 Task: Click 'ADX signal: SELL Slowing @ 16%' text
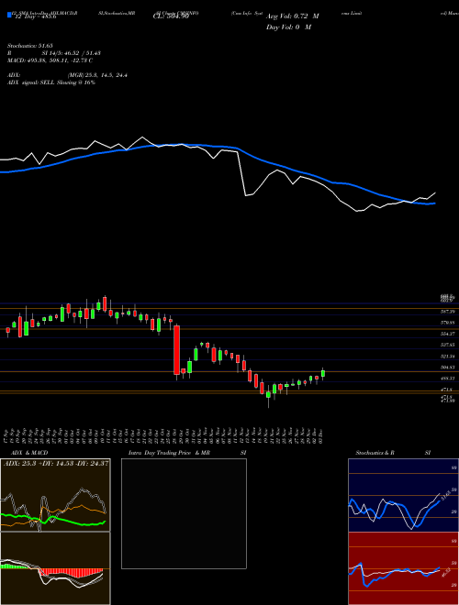coord(51,82)
